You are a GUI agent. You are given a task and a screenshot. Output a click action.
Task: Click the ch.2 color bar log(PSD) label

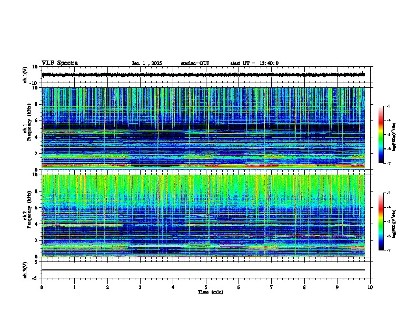click(x=394, y=224)
